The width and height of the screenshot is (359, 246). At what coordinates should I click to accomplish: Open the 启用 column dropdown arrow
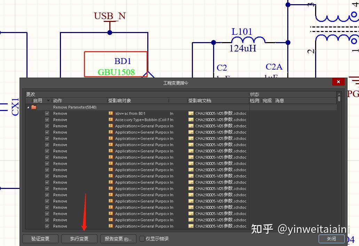[x=48, y=101]
